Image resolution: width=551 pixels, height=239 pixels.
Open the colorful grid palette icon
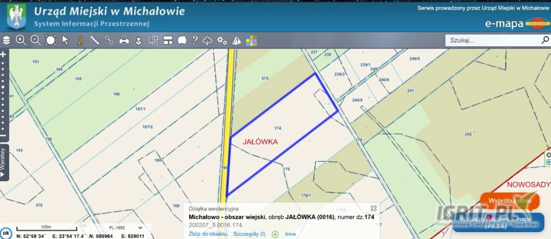(x=251, y=40)
